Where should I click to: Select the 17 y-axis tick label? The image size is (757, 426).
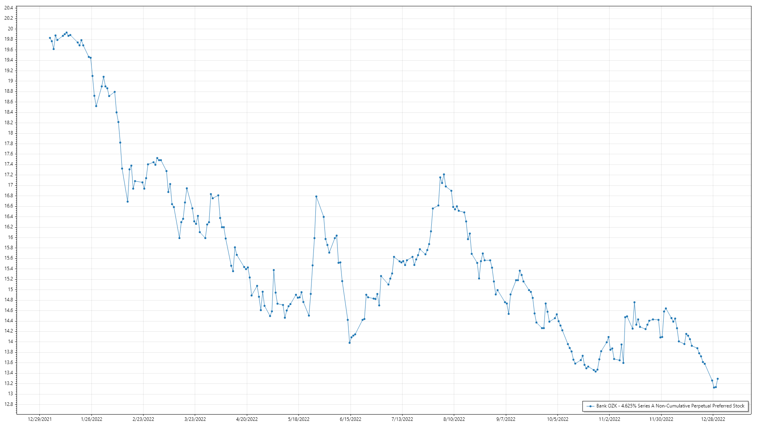pos(11,185)
